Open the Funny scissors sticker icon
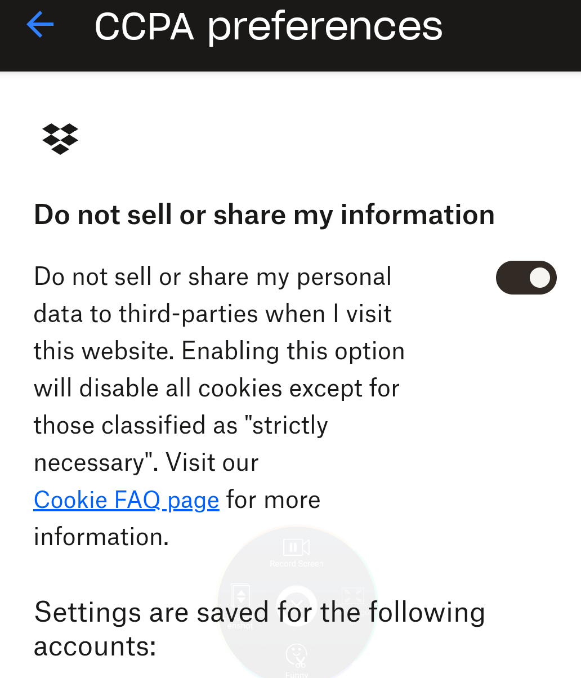The height and width of the screenshot is (678, 581). 296,655
